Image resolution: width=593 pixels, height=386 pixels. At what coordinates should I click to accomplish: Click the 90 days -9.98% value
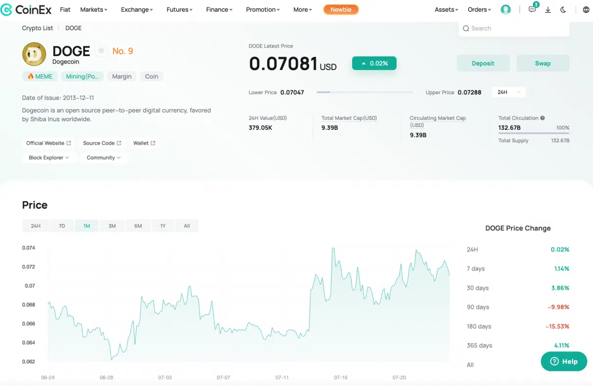[x=558, y=307]
